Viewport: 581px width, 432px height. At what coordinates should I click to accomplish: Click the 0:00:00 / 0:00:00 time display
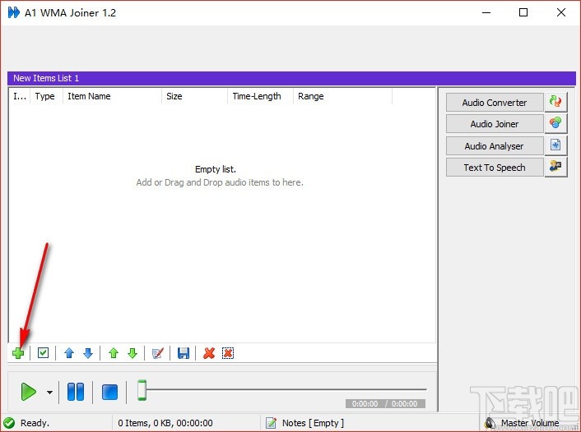coord(385,403)
